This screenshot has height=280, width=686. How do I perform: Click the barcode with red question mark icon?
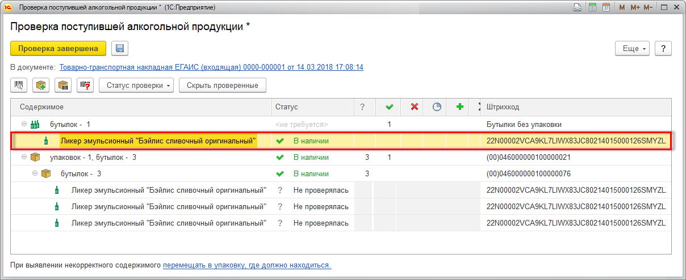[x=85, y=86]
